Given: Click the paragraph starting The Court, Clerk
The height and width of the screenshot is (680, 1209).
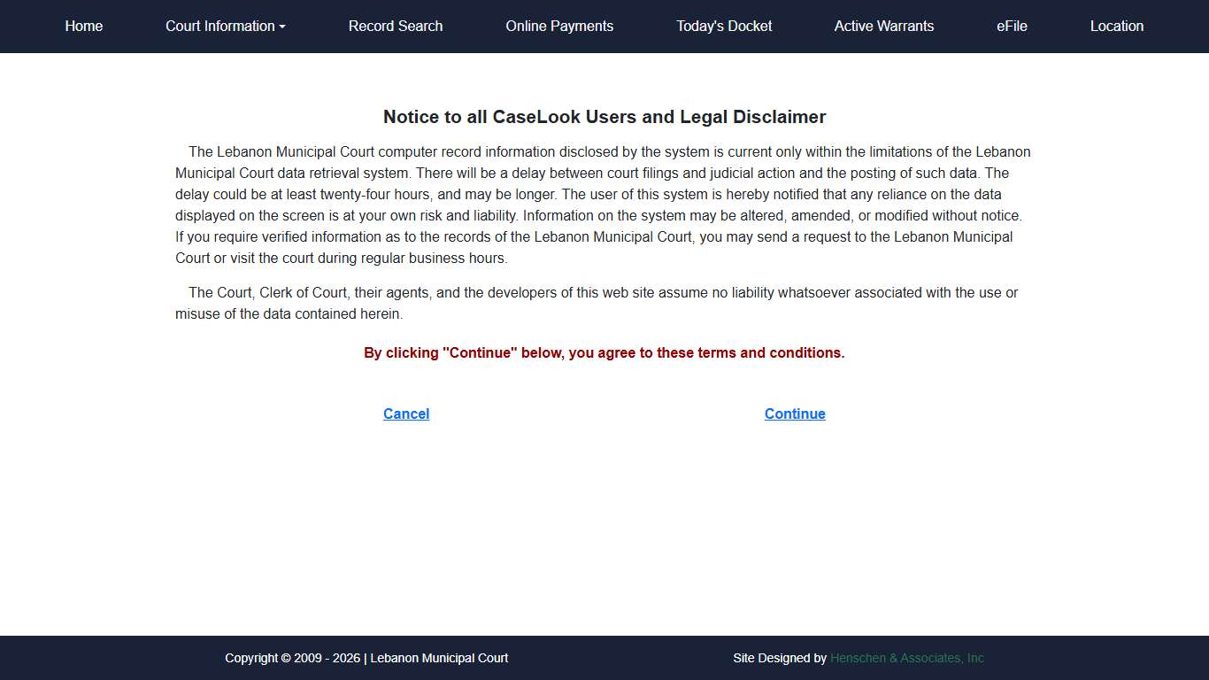Looking at the screenshot, I should 597,293.
